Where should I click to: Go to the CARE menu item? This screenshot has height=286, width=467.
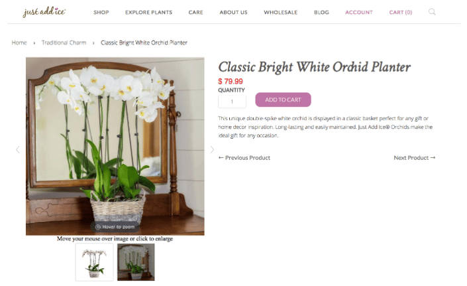pyautogui.click(x=195, y=13)
